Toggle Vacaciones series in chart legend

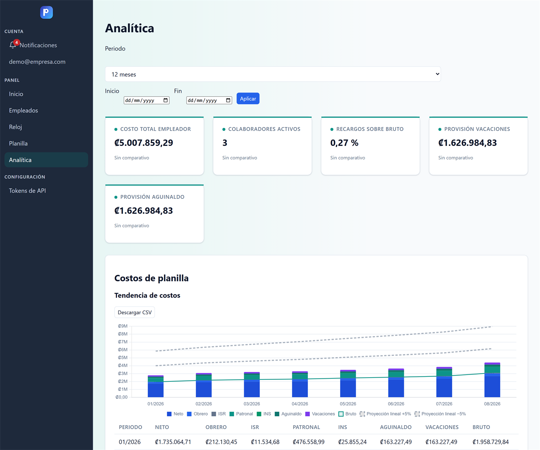[x=320, y=414]
